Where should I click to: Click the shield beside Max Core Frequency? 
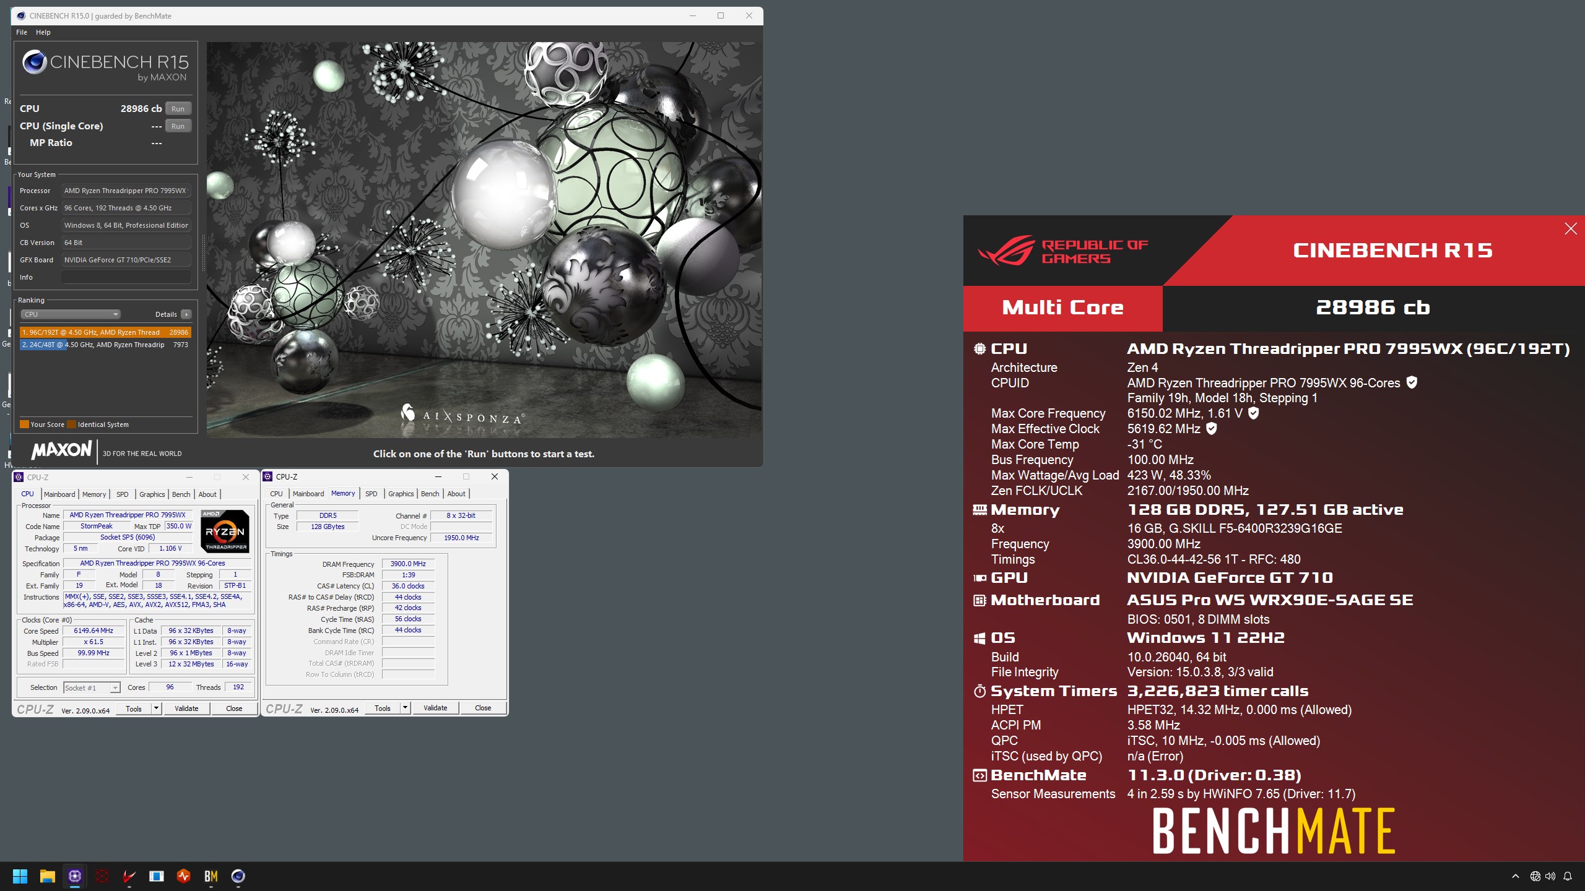(x=1253, y=413)
